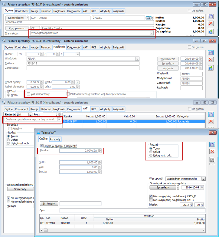Tick Do bufora in the Nagłówek window
Image resolution: width=219 pixels, height=237 pixels.
click(x=189, y=47)
